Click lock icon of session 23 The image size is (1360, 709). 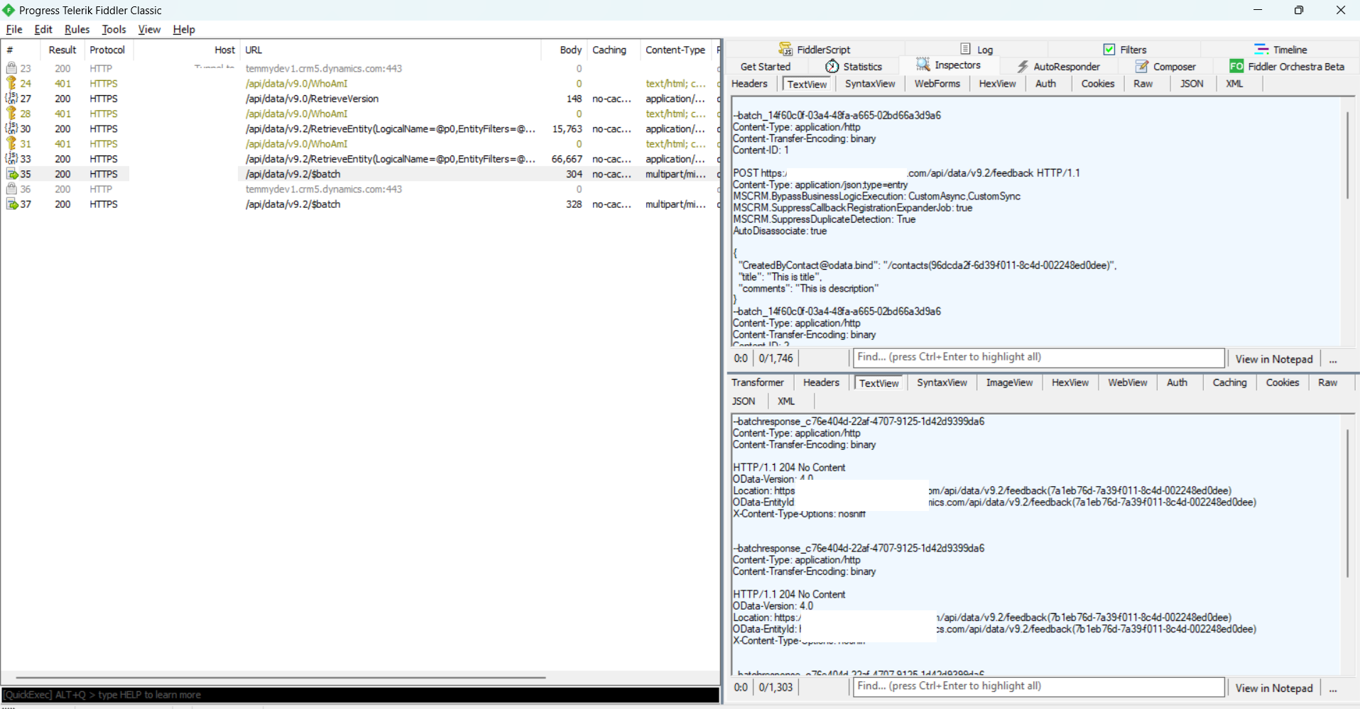[x=11, y=68]
